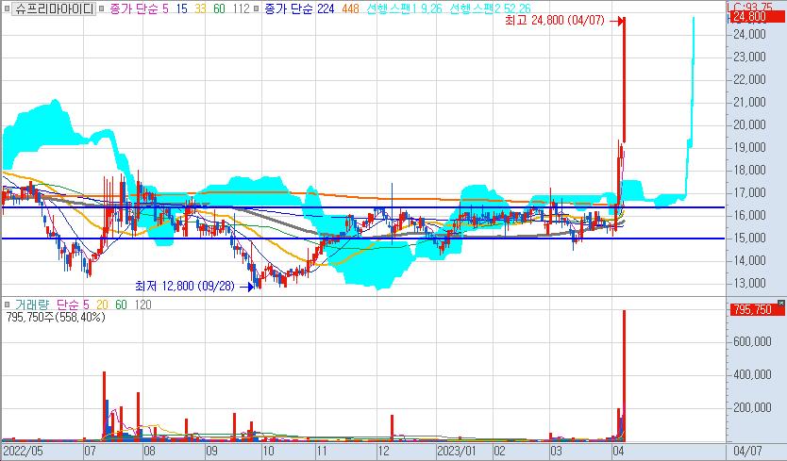The height and width of the screenshot is (461, 787).
Task: Click the LC:93.75 indicator text
Action: (x=750, y=7)
